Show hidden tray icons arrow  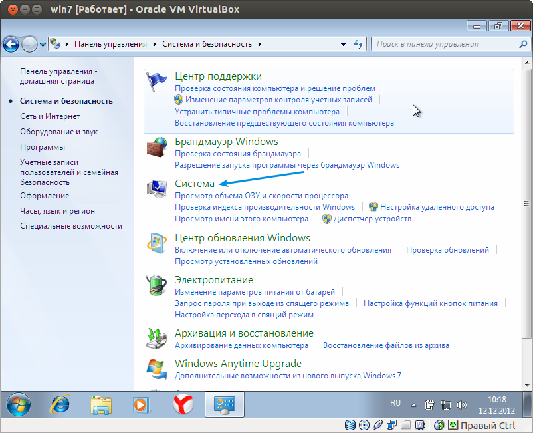click(x=413, y=405)
